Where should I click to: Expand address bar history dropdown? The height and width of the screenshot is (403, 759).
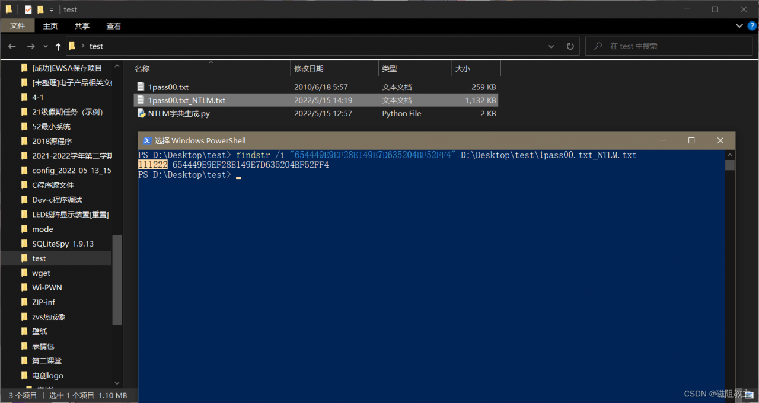click(x=551, y=46)
